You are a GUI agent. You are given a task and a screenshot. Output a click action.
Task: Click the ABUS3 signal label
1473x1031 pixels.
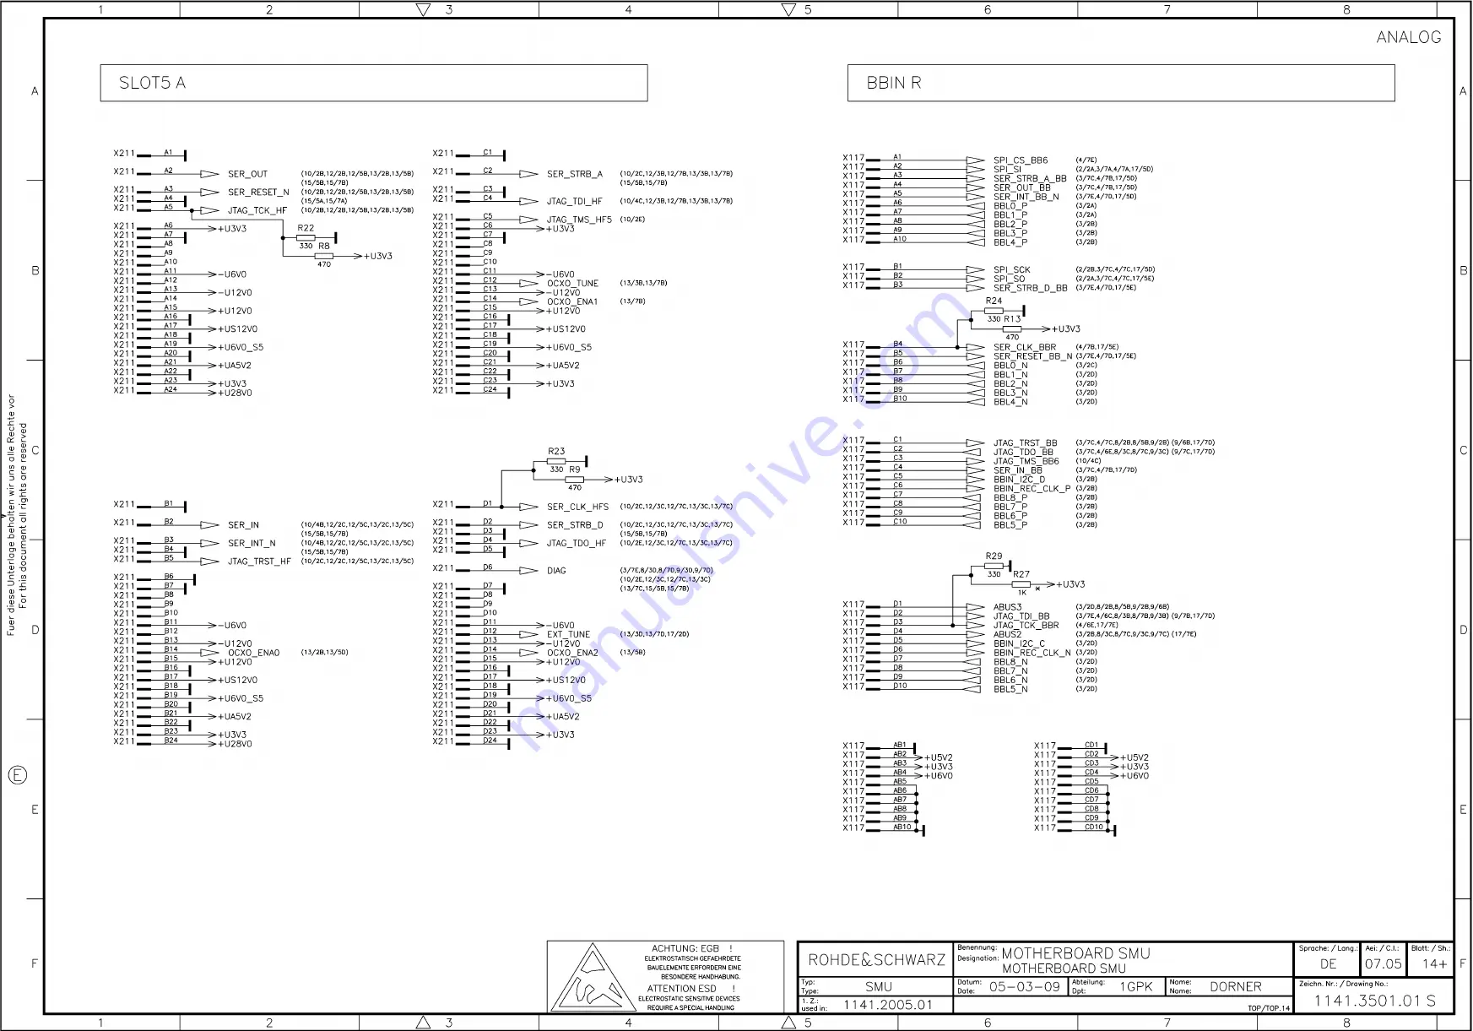coord(1007,607)
